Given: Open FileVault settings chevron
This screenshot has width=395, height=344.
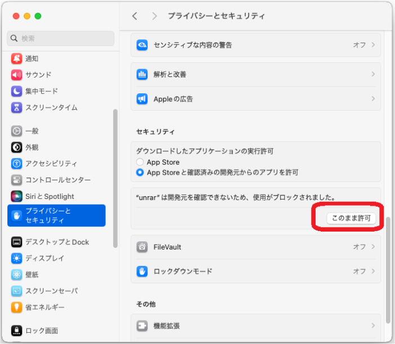Looking at the screenshot, I should click(x=373, y=247).
